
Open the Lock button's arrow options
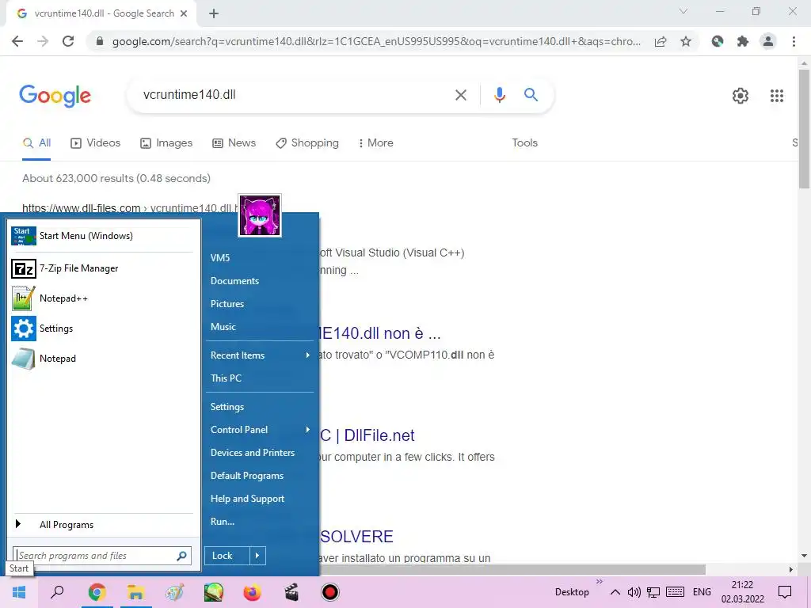pyautogui.click(x=257, y=556)
